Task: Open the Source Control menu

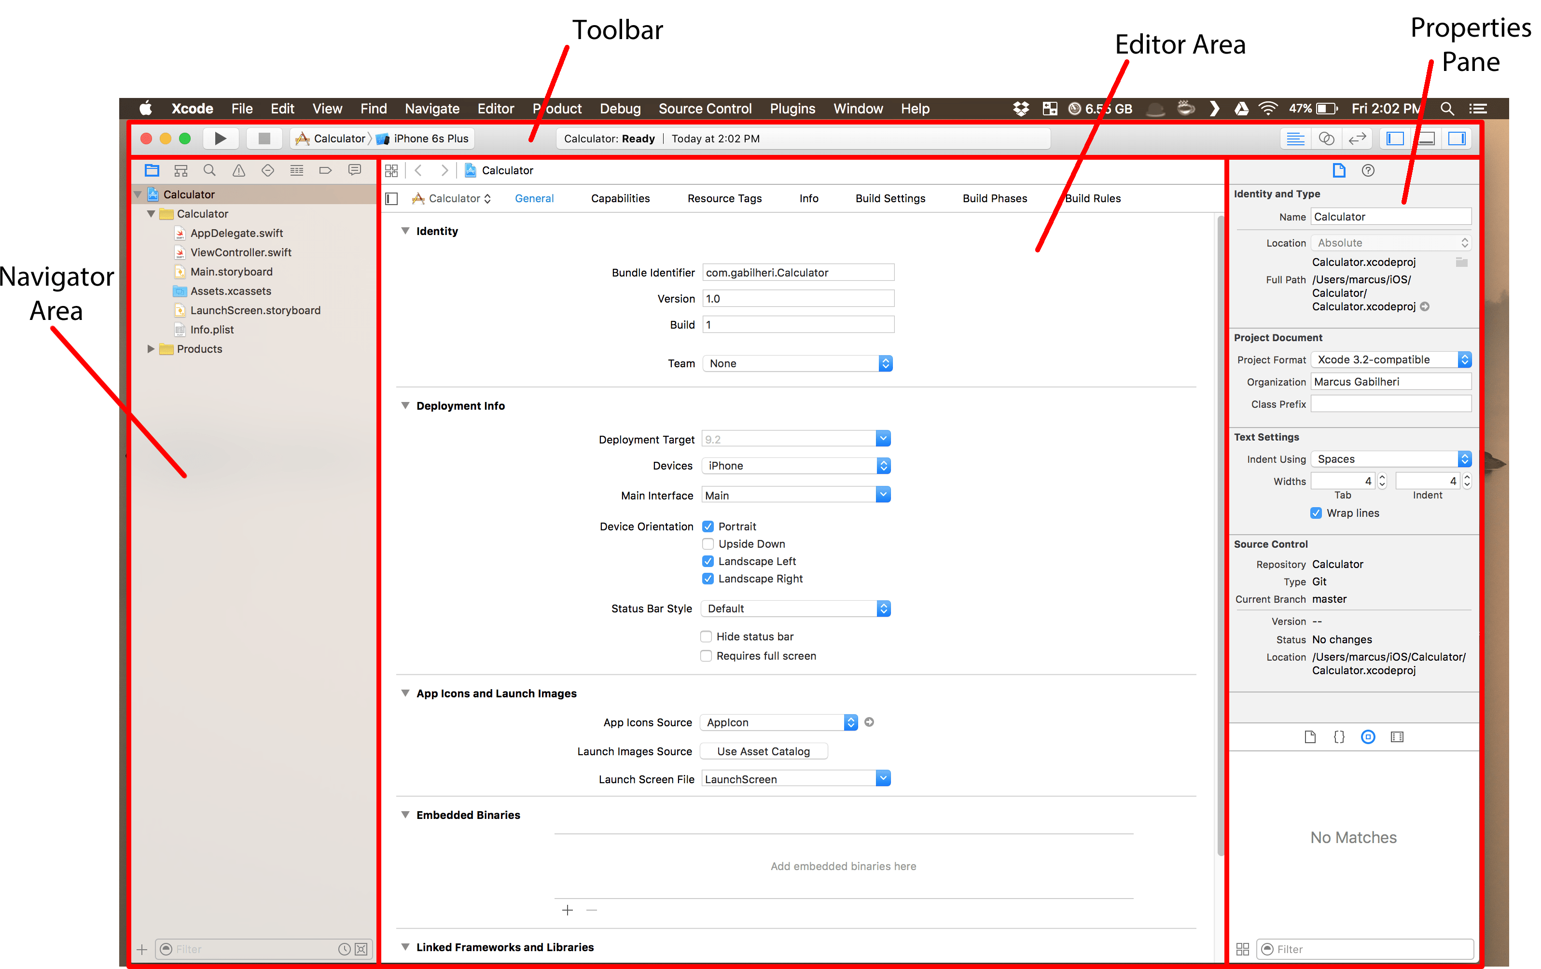Action: [x=705, y=108]
